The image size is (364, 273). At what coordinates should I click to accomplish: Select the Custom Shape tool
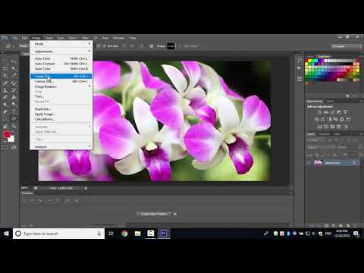pyautogui.click(x=14, y=118)
